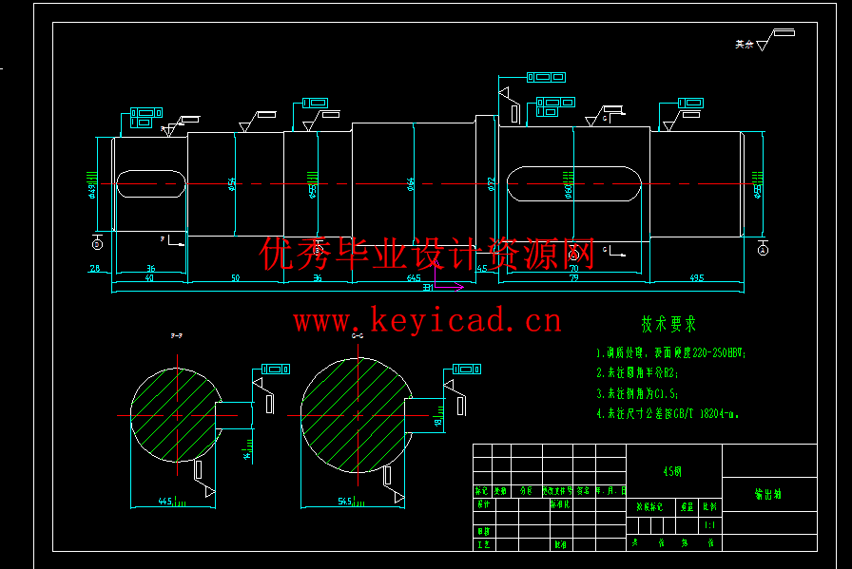852x569 pixels.
Task: Select the left hatched section circle
Action: point(175,415)
